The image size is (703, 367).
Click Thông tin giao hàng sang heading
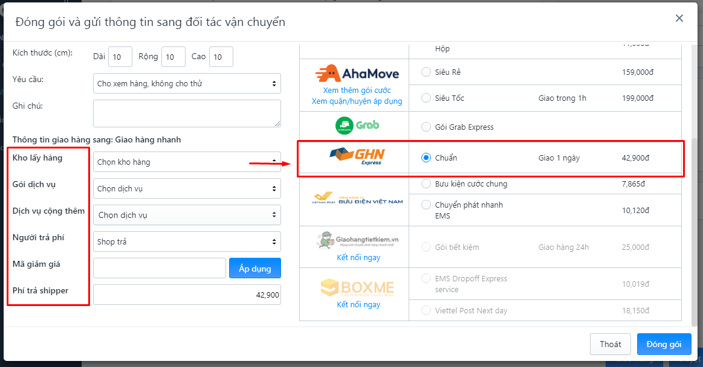pos(97,139)
